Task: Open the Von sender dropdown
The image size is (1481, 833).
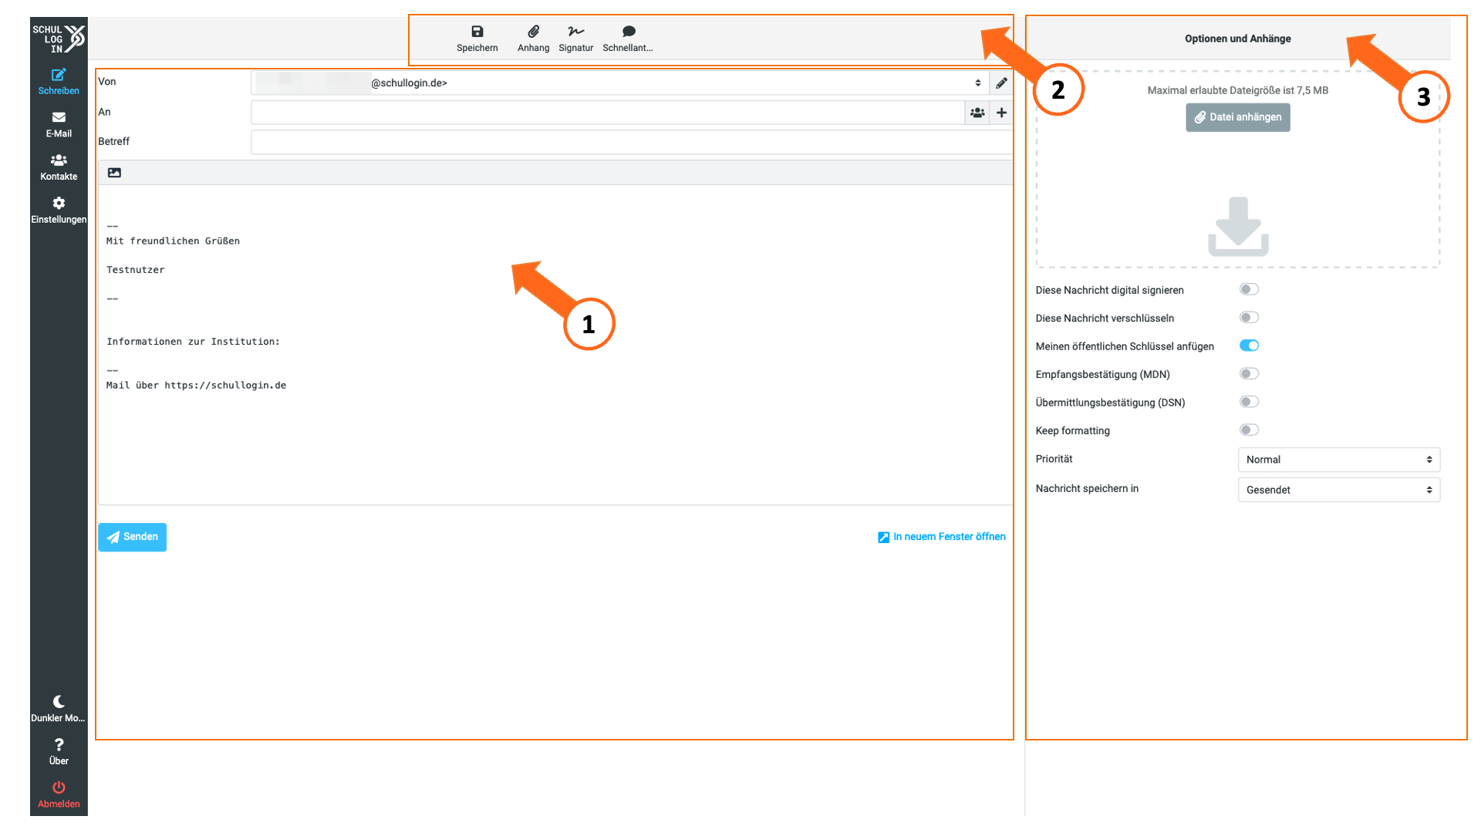Action: click(620, 83)
